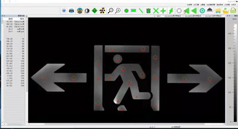This screenshot has height=129, width=238.
Task: Select the Min/Max ratio row
Action: point(14,29)
